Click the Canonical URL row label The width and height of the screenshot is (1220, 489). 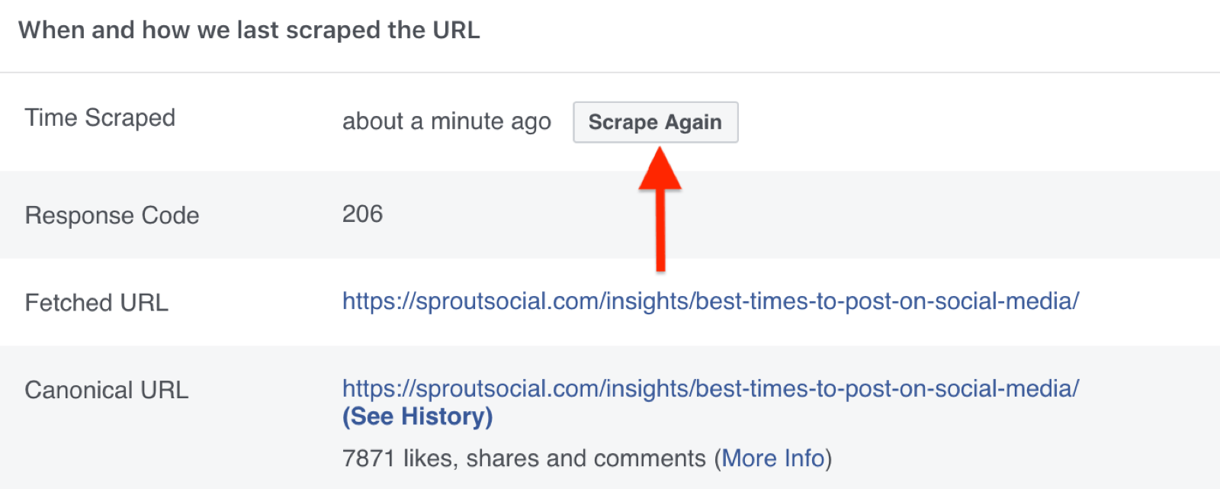point(107,390)
